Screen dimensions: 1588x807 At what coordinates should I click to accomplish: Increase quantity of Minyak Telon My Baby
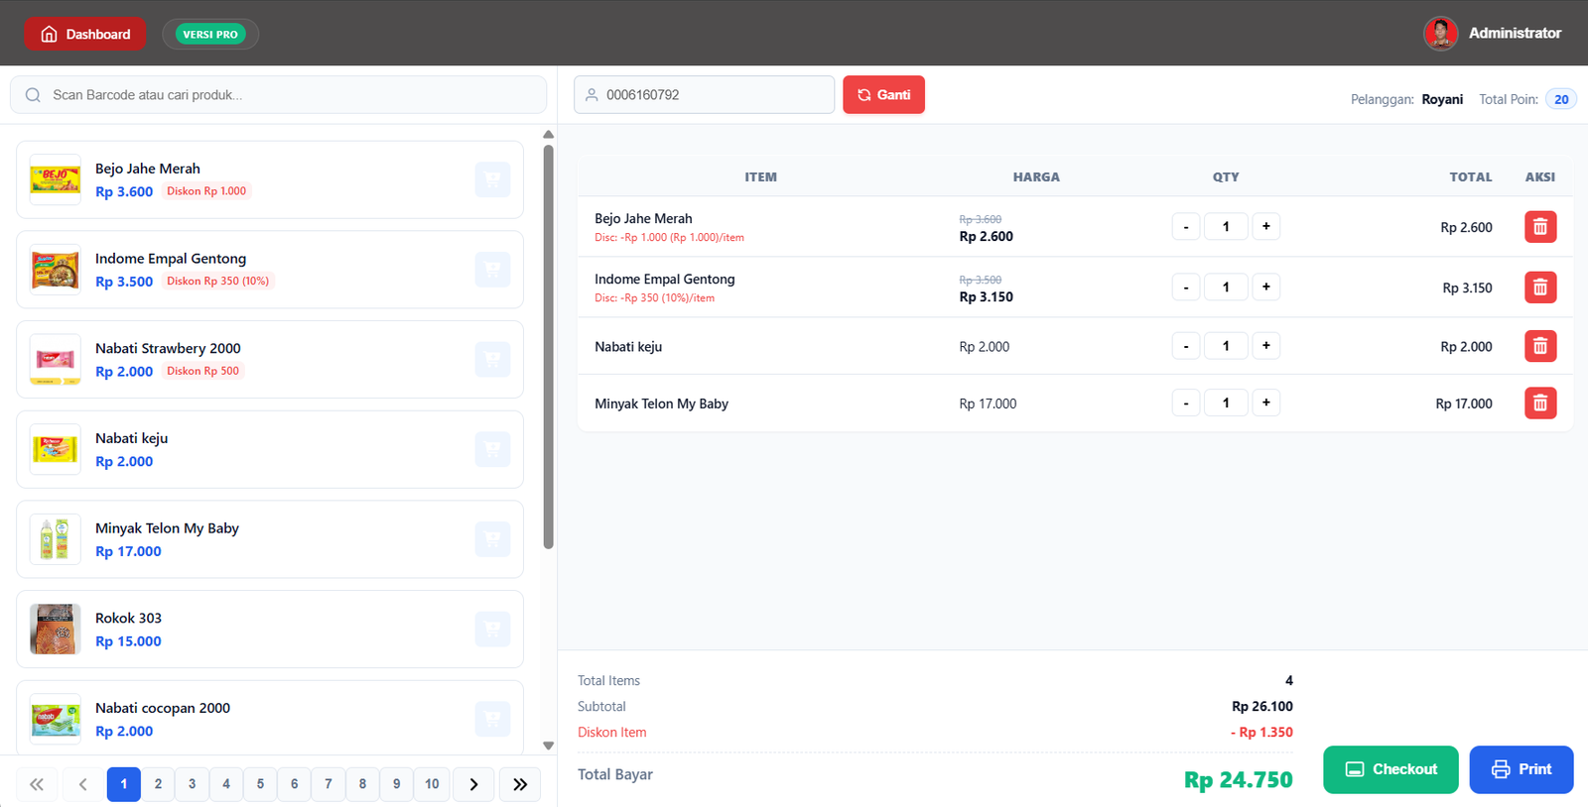point(1266,403)
